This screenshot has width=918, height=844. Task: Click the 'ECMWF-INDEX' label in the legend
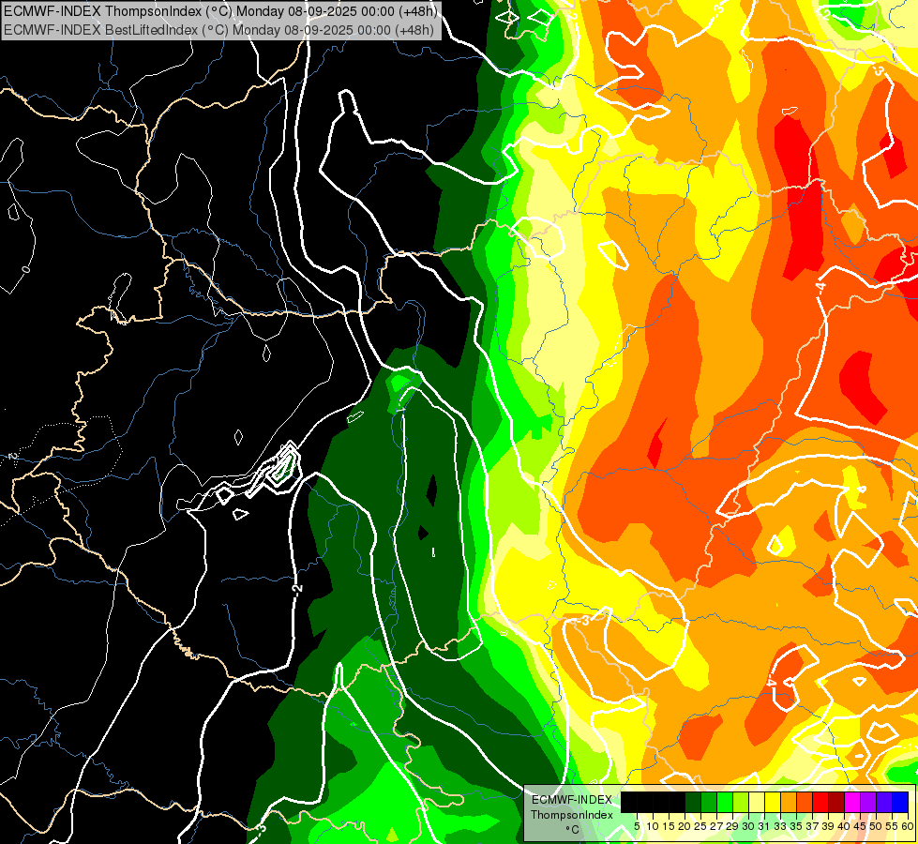(x=572, y=800)
